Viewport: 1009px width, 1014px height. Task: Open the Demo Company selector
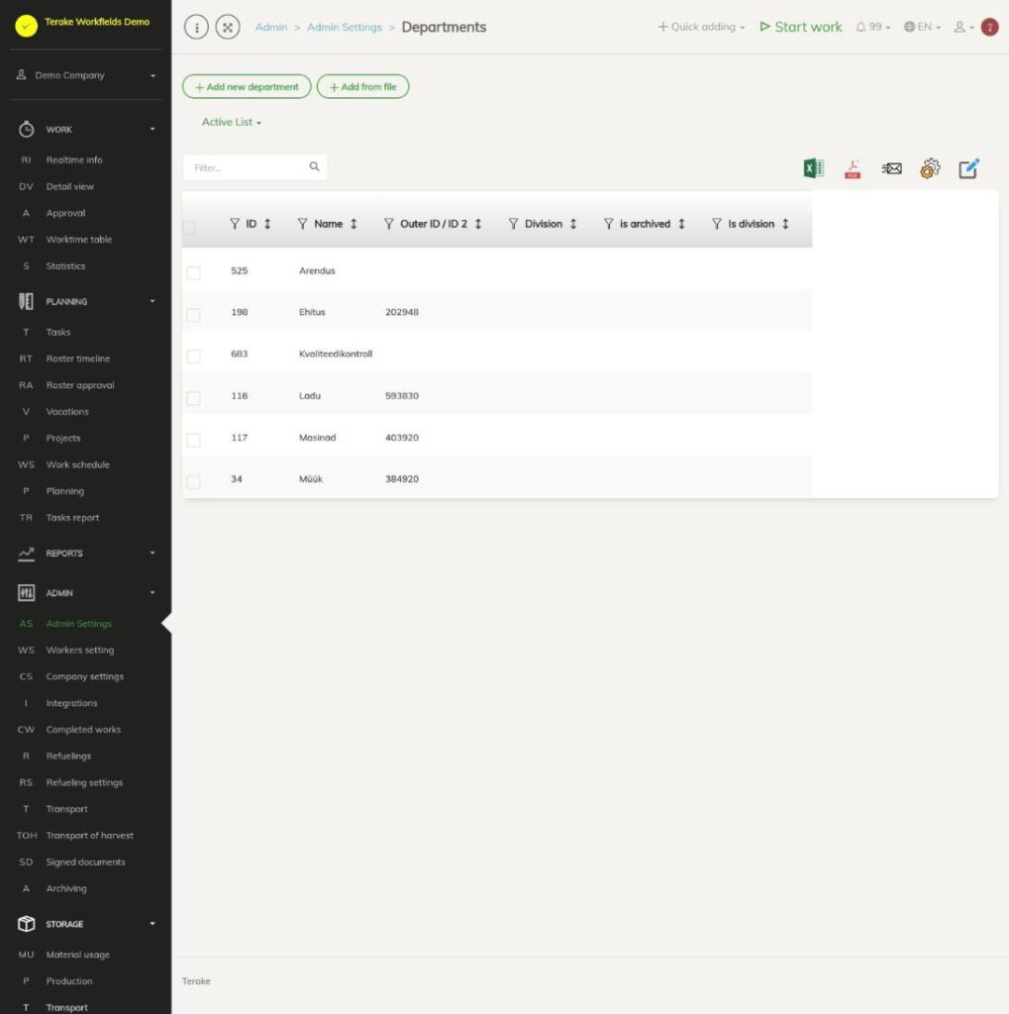[85, 75]
